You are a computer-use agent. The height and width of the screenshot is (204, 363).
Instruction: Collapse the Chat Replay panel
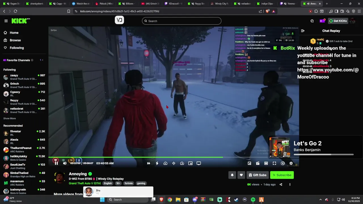click(303, 31)
